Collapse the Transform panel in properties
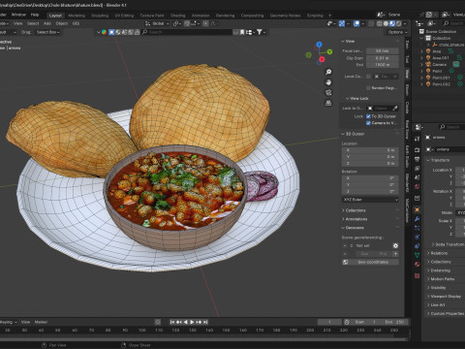 [438, 160]
